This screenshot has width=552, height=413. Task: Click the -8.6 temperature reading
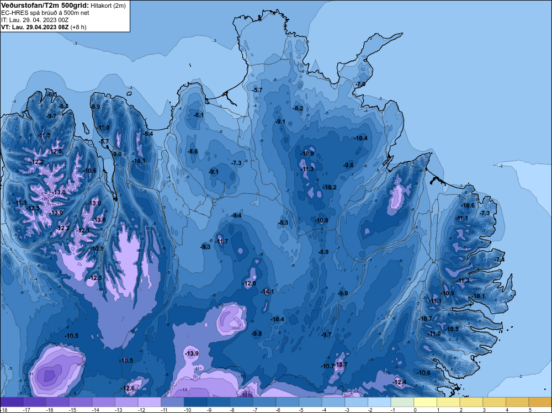(193, 151)
